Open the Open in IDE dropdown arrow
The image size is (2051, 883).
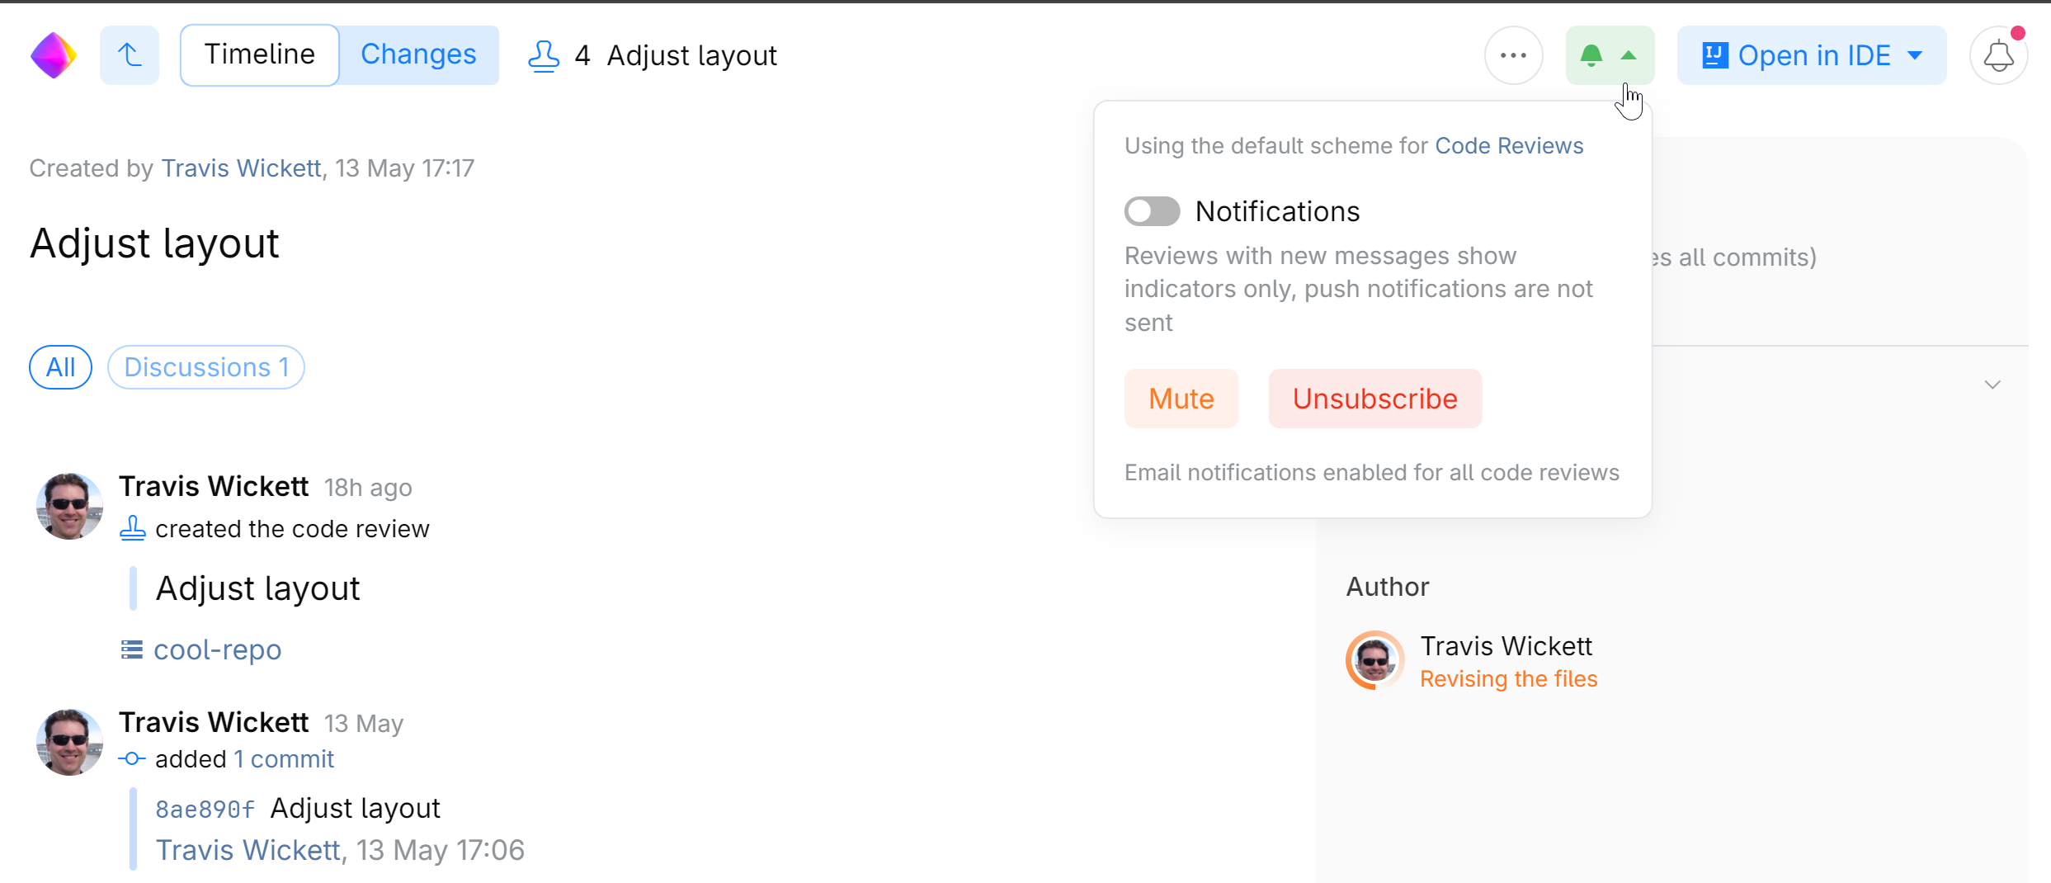click(1913, 54)
